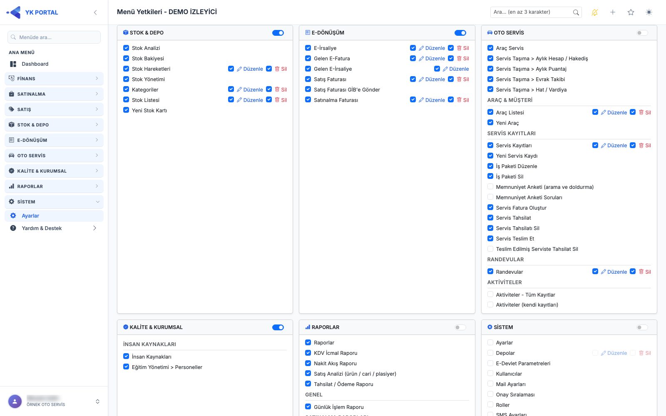The height and width of the screenshot is (416, 666).
Task: Enable the RAPORLAR panel switch
Action: pyautogui.click(x=460, y=327)
